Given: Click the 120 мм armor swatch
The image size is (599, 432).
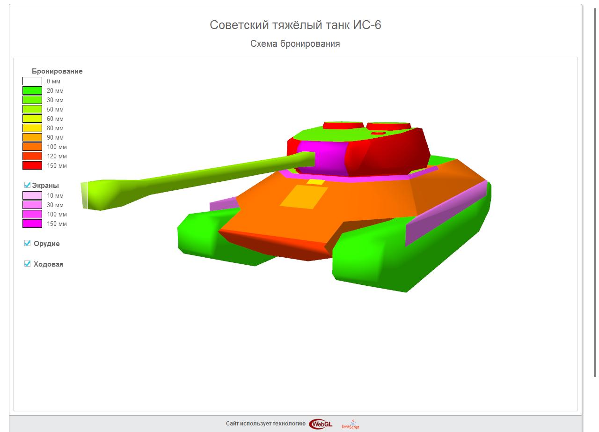Looking at the screenshot, I should pyautogui.click(x=32, y=156).
